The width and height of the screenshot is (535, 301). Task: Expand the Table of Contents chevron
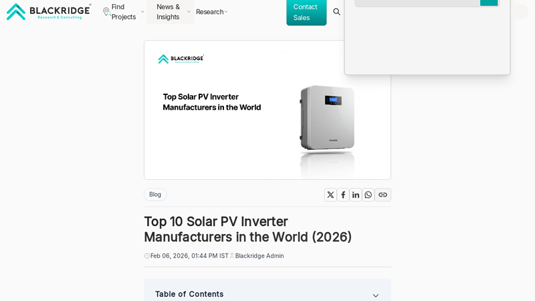click(x=376, y=296)
